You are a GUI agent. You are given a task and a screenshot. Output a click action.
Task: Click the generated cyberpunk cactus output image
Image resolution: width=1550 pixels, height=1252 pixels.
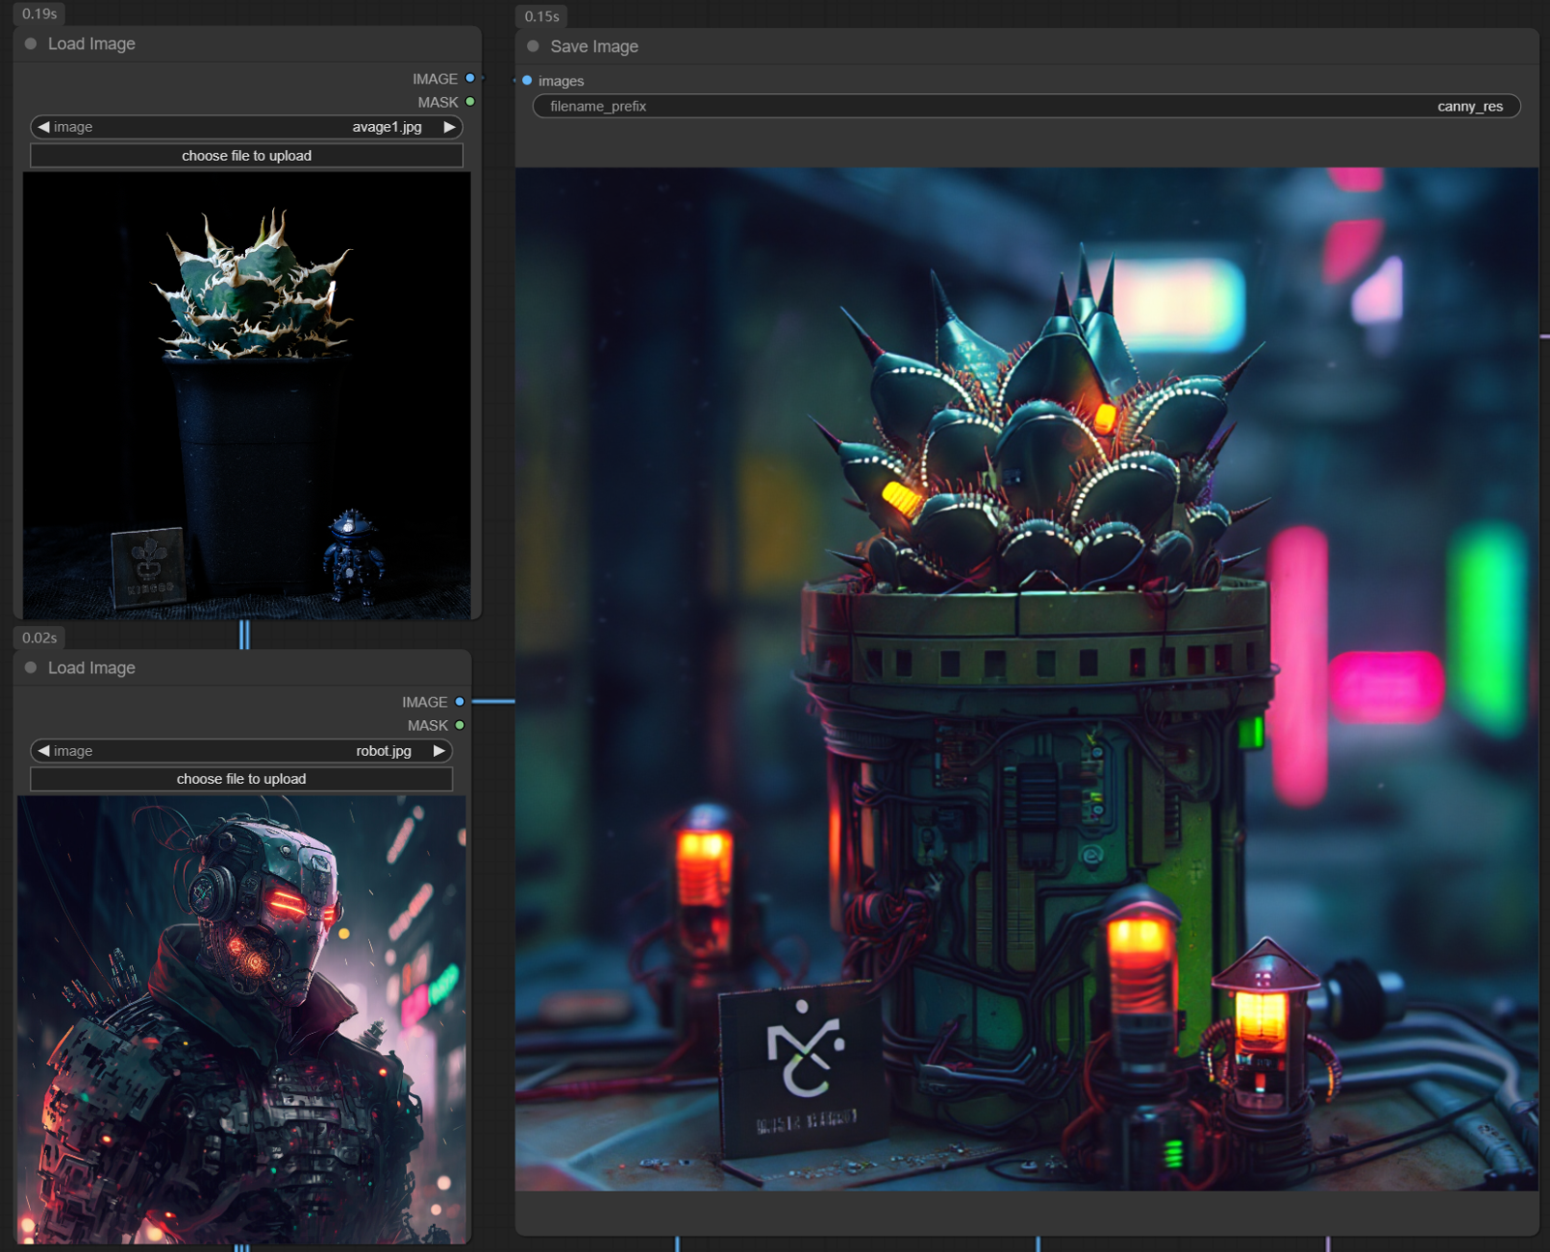(1027, 678)
